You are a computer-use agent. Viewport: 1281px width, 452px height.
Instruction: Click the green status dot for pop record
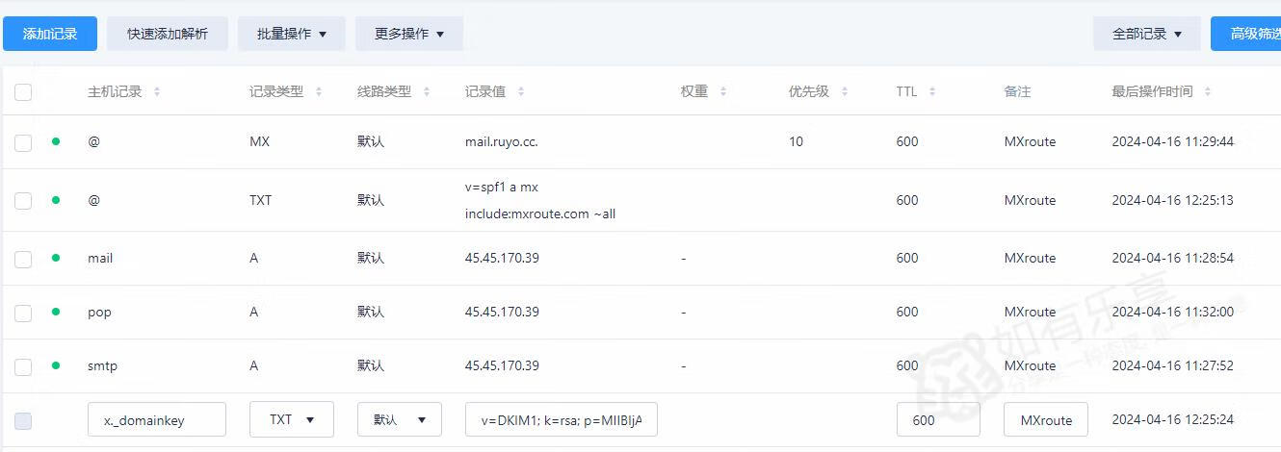pyautogui.click(x=56, y=312)
